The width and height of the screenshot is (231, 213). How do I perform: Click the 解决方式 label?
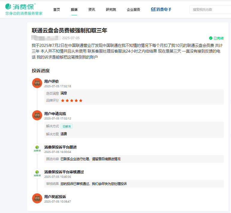click(x=52, y=126)
